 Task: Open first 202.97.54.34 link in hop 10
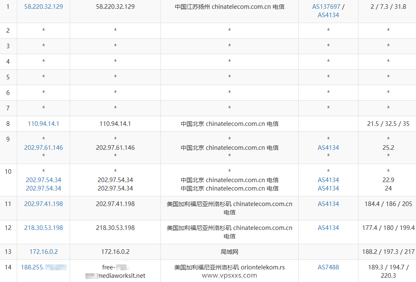tap(44, 180)
